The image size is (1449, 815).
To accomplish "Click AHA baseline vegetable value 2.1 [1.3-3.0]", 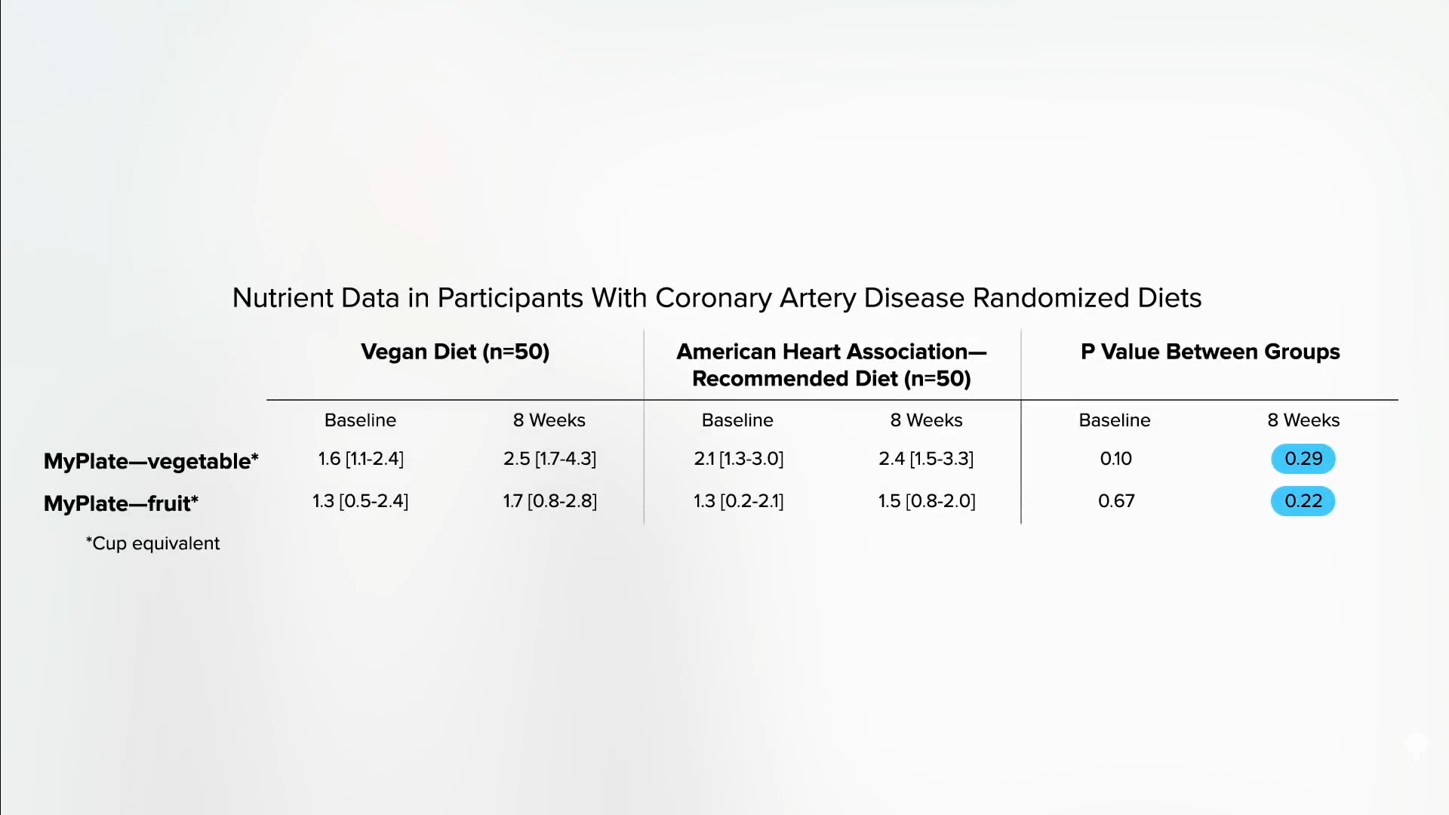I will pyautogui.click(x=738, y=459).
